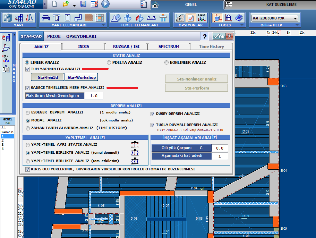Open the dropdown arrow next to open folder
Screen dimensions: 316x238
pyautogui.click(x=74, y=5)
